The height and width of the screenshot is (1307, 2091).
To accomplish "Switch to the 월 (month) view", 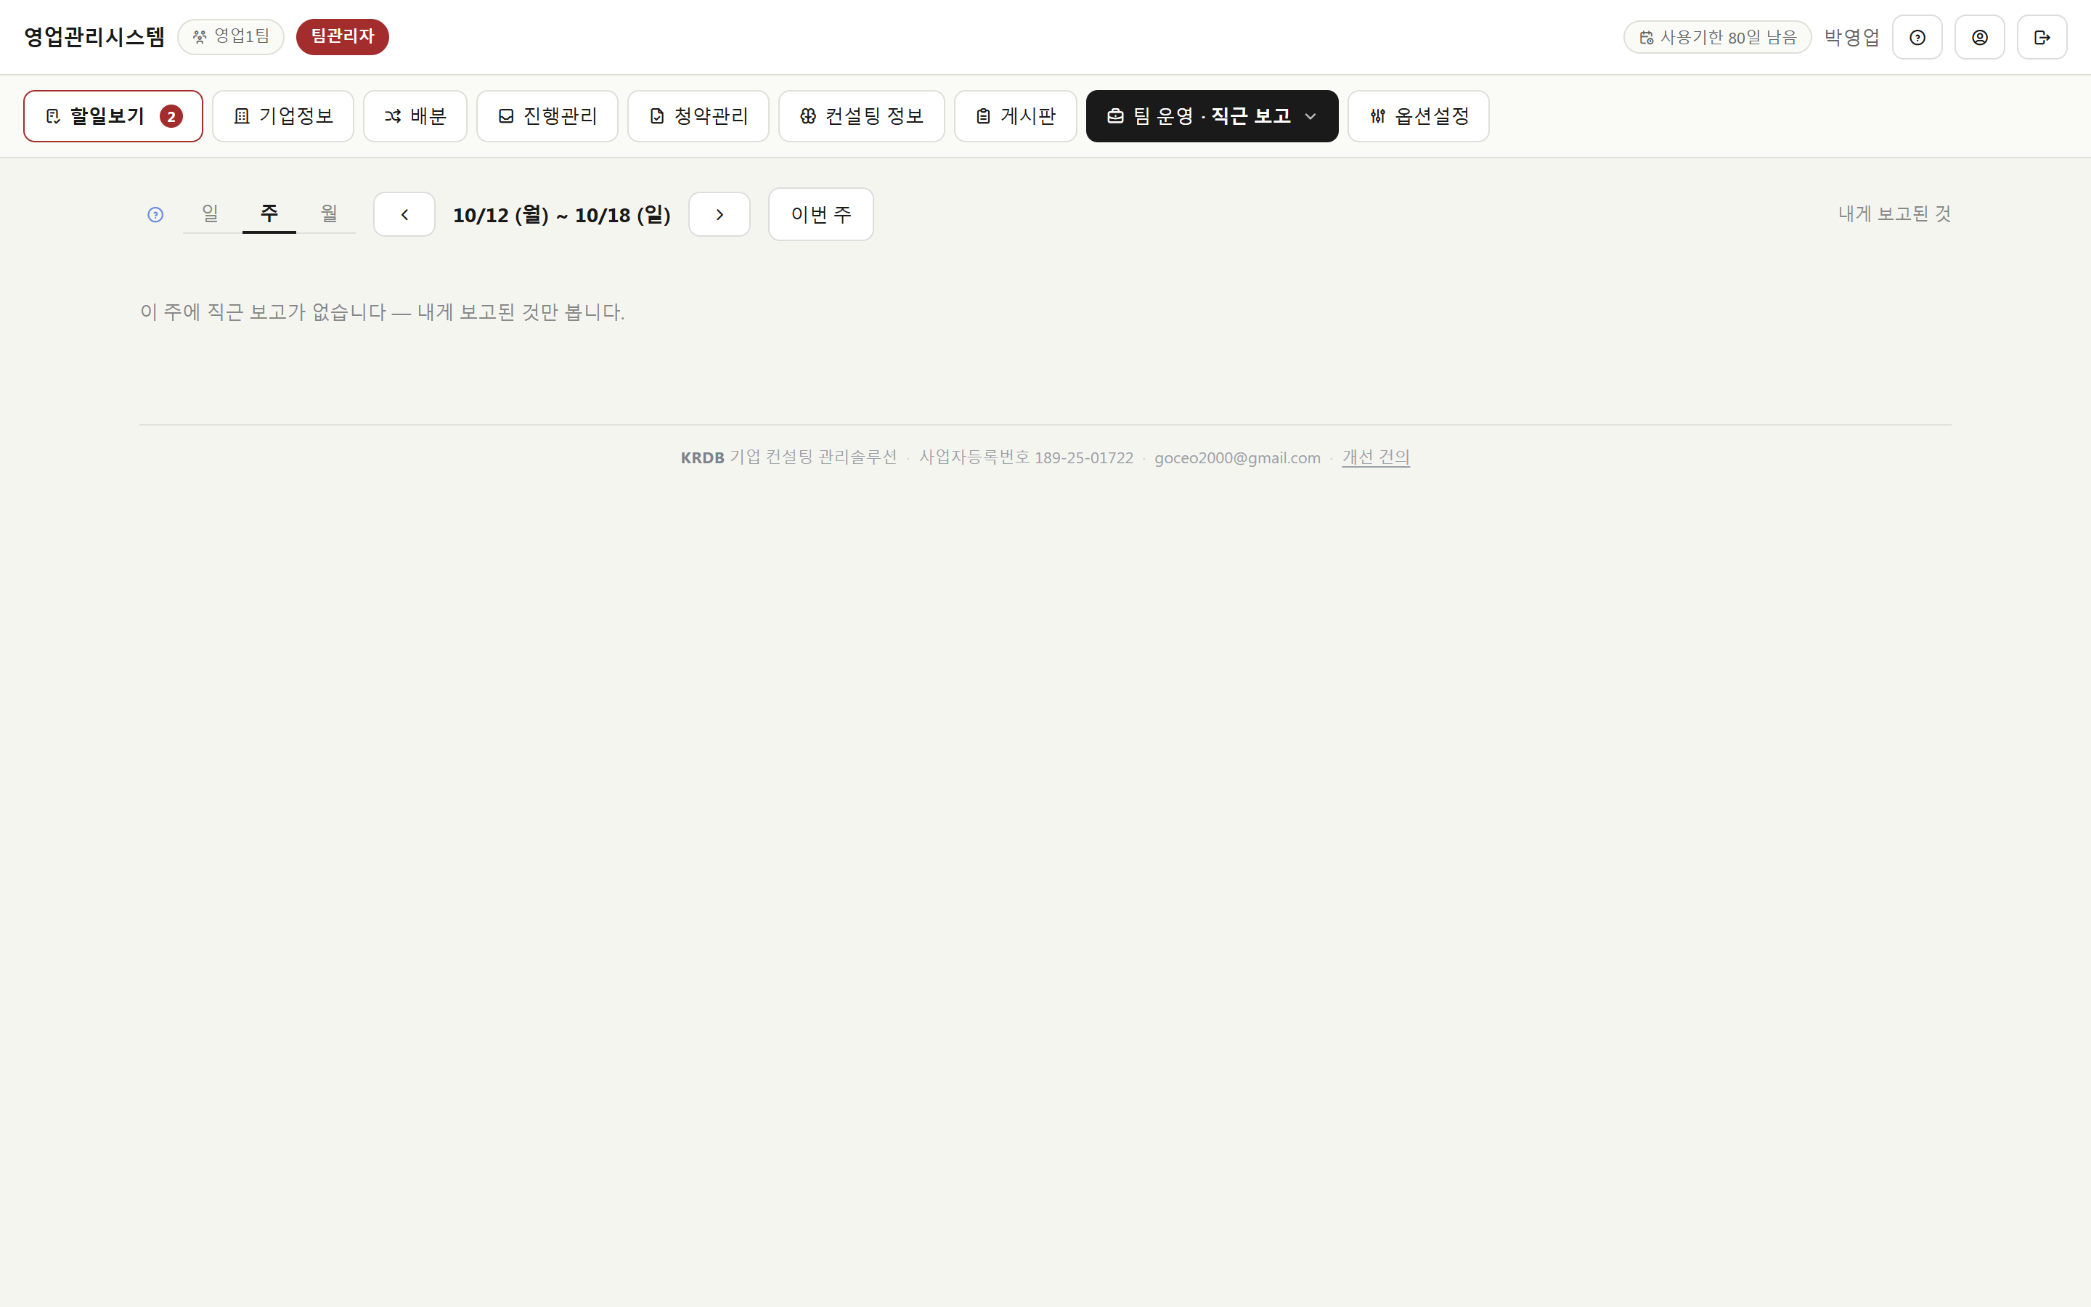I will pos(328,213).
